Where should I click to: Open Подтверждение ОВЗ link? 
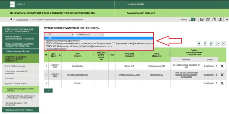click(x=157, y=66)
